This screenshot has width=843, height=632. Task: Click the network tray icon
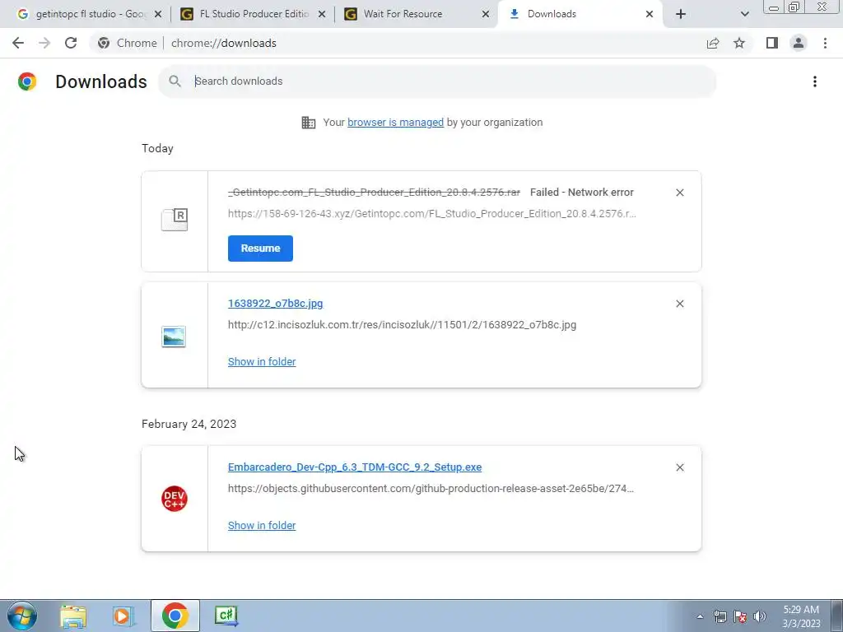[720, 616]
